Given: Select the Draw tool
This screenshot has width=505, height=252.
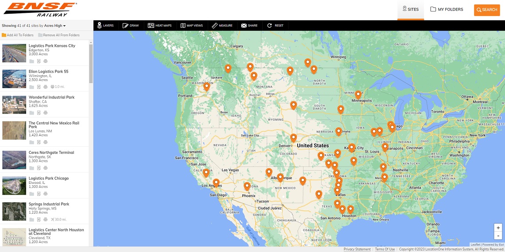Looking at the screenshot, I should (131, 26).
